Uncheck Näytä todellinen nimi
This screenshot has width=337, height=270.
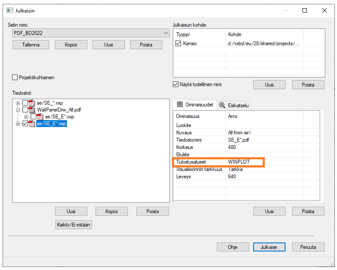176,84
